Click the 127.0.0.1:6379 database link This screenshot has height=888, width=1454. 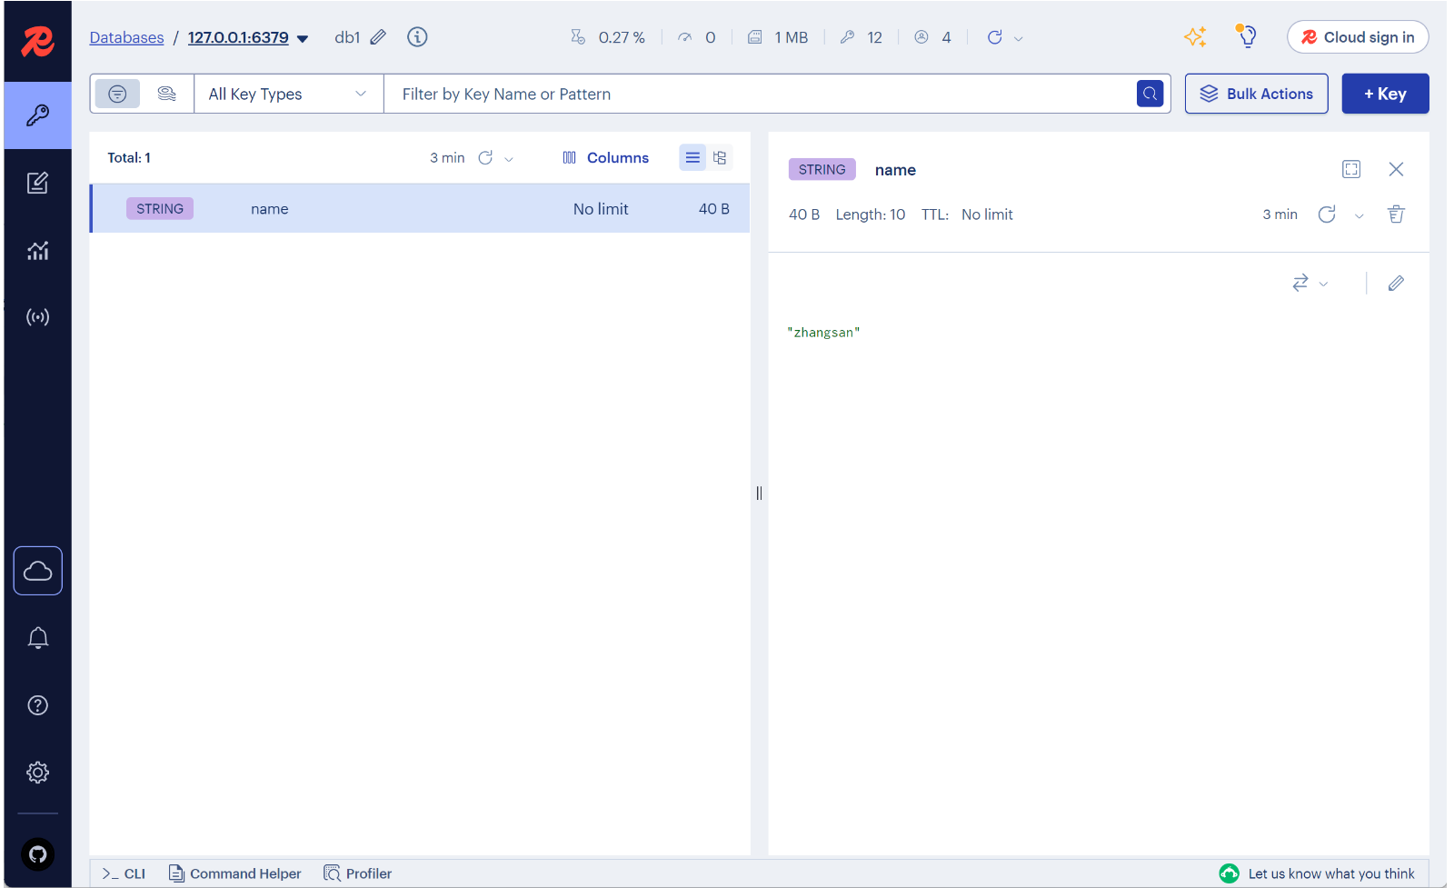[238, 37]
